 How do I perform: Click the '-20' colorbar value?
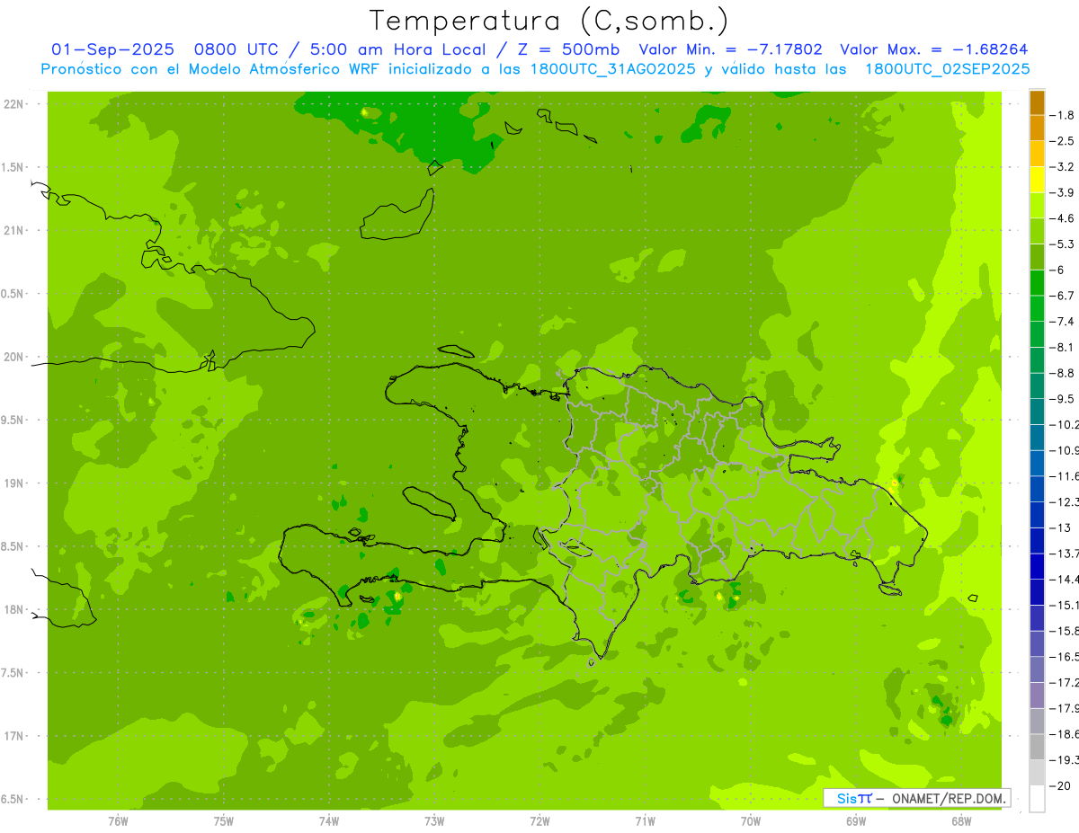1061,785
